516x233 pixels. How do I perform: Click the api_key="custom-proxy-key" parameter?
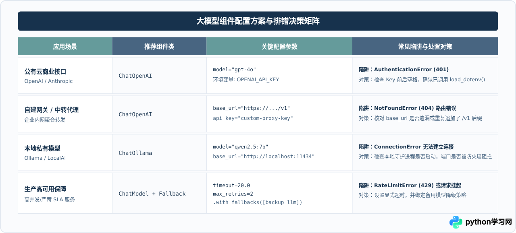coord(253,118)
